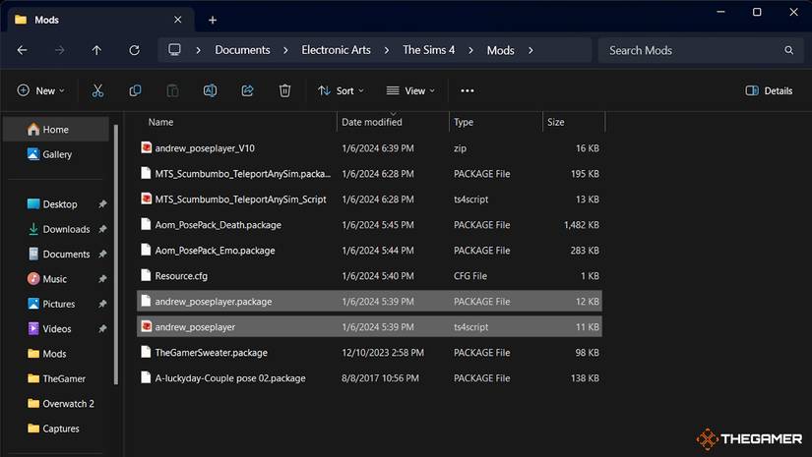Click the Share icon in toolbar

tap(247, 90)
